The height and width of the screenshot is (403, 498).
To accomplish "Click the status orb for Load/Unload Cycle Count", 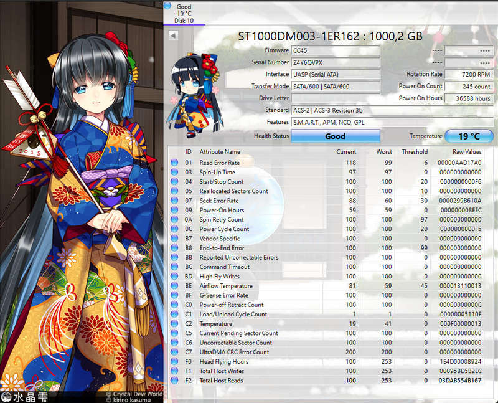I will (x=174, y=315).
